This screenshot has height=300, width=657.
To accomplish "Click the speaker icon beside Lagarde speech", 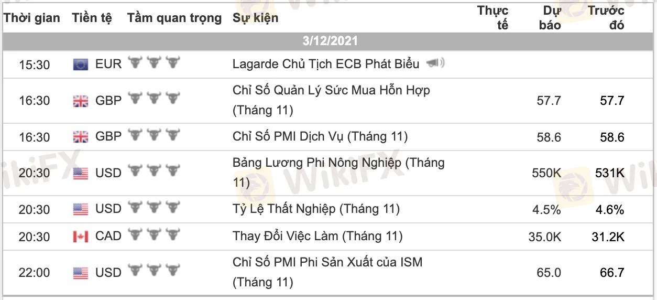I will coord(435,63).
